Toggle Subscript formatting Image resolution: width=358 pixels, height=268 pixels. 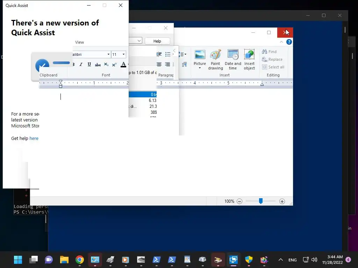[x=106, y=65]
